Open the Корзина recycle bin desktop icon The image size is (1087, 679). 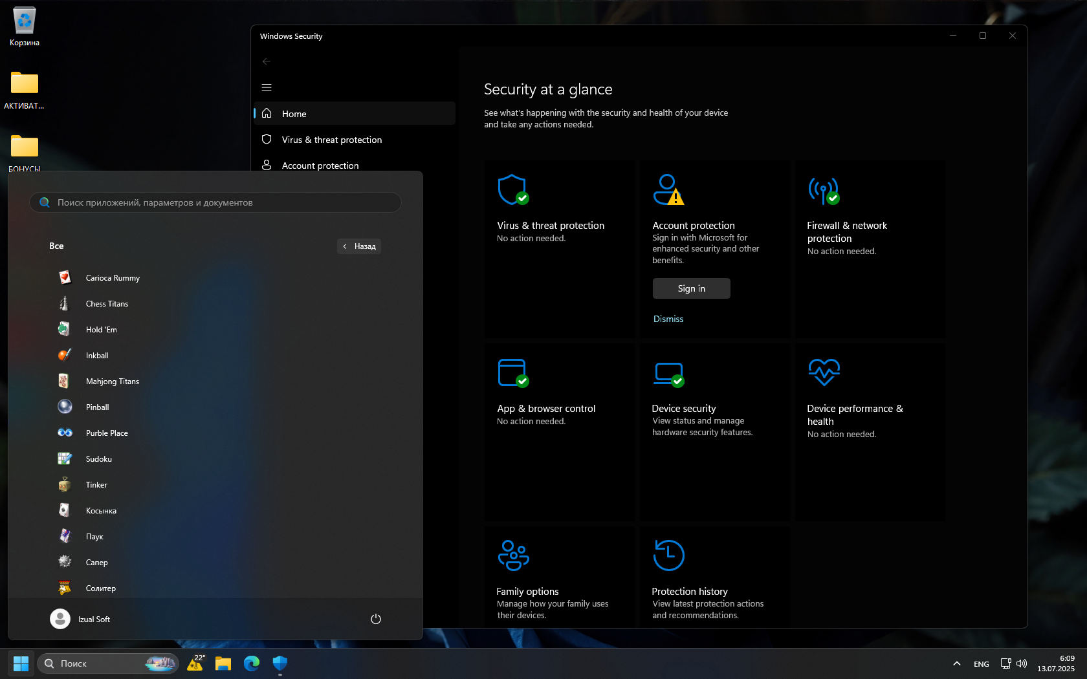[25, 27]
